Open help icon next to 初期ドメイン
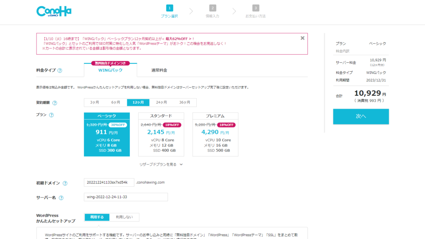This screenshot has height=239, width=425. coord(65,183)
